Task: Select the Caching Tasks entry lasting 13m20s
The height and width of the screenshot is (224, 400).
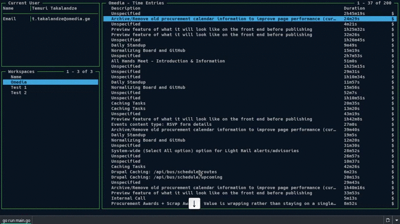Action: [250, 109]
